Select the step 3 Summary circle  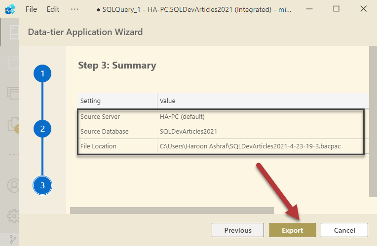click(42, 185)
